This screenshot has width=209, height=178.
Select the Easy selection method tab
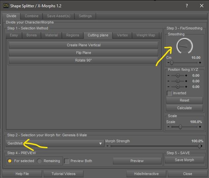[x=14, y=35]
